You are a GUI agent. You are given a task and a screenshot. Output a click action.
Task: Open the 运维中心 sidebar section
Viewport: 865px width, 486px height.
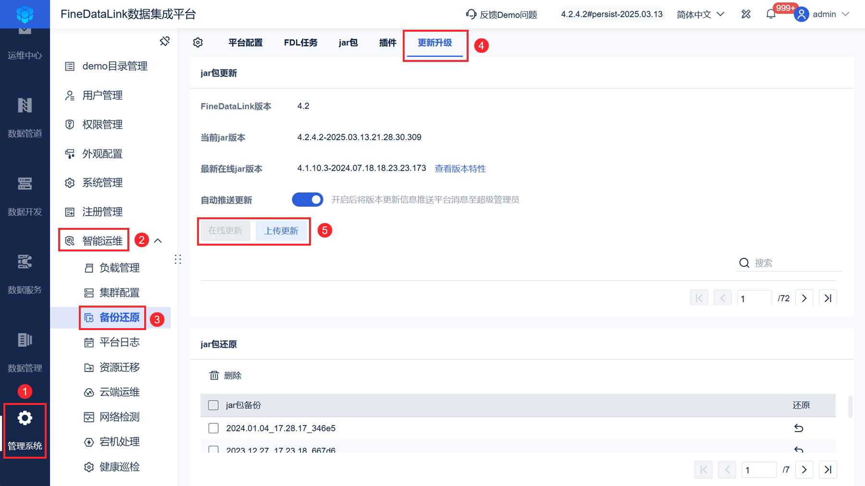[x=25, y=43]
